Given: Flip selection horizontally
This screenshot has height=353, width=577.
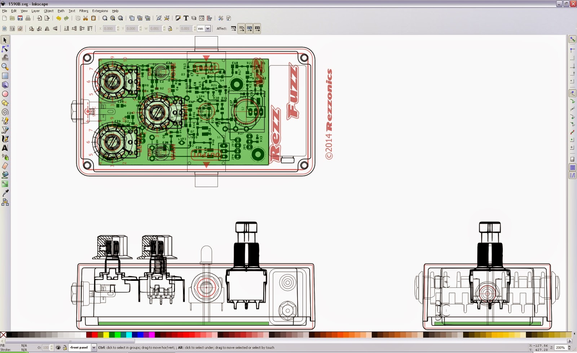Looking at the screenshot, I should (47, 29).
